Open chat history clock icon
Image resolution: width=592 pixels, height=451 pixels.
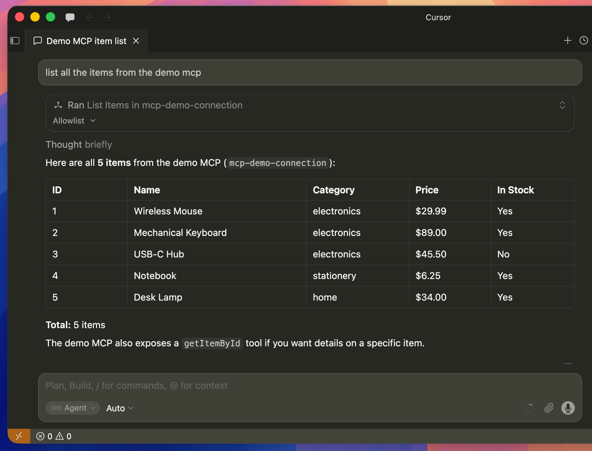pyautogui.click(x=583, y=40)
